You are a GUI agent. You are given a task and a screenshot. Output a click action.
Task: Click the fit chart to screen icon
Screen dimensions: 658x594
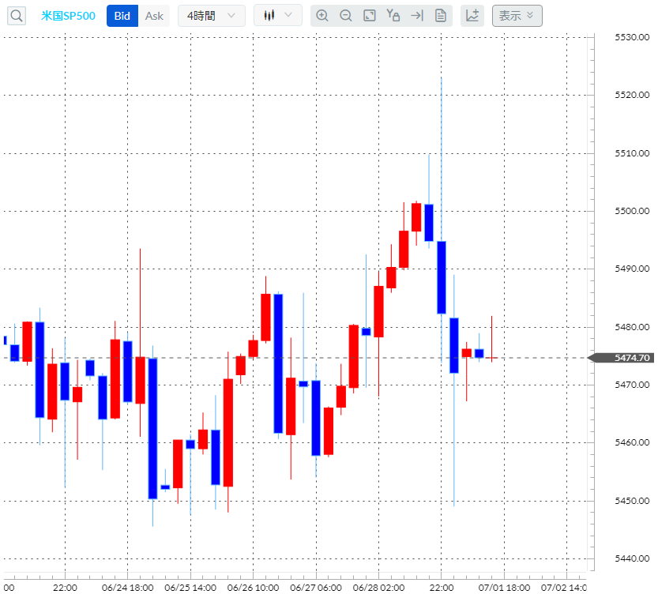[369, 15]
